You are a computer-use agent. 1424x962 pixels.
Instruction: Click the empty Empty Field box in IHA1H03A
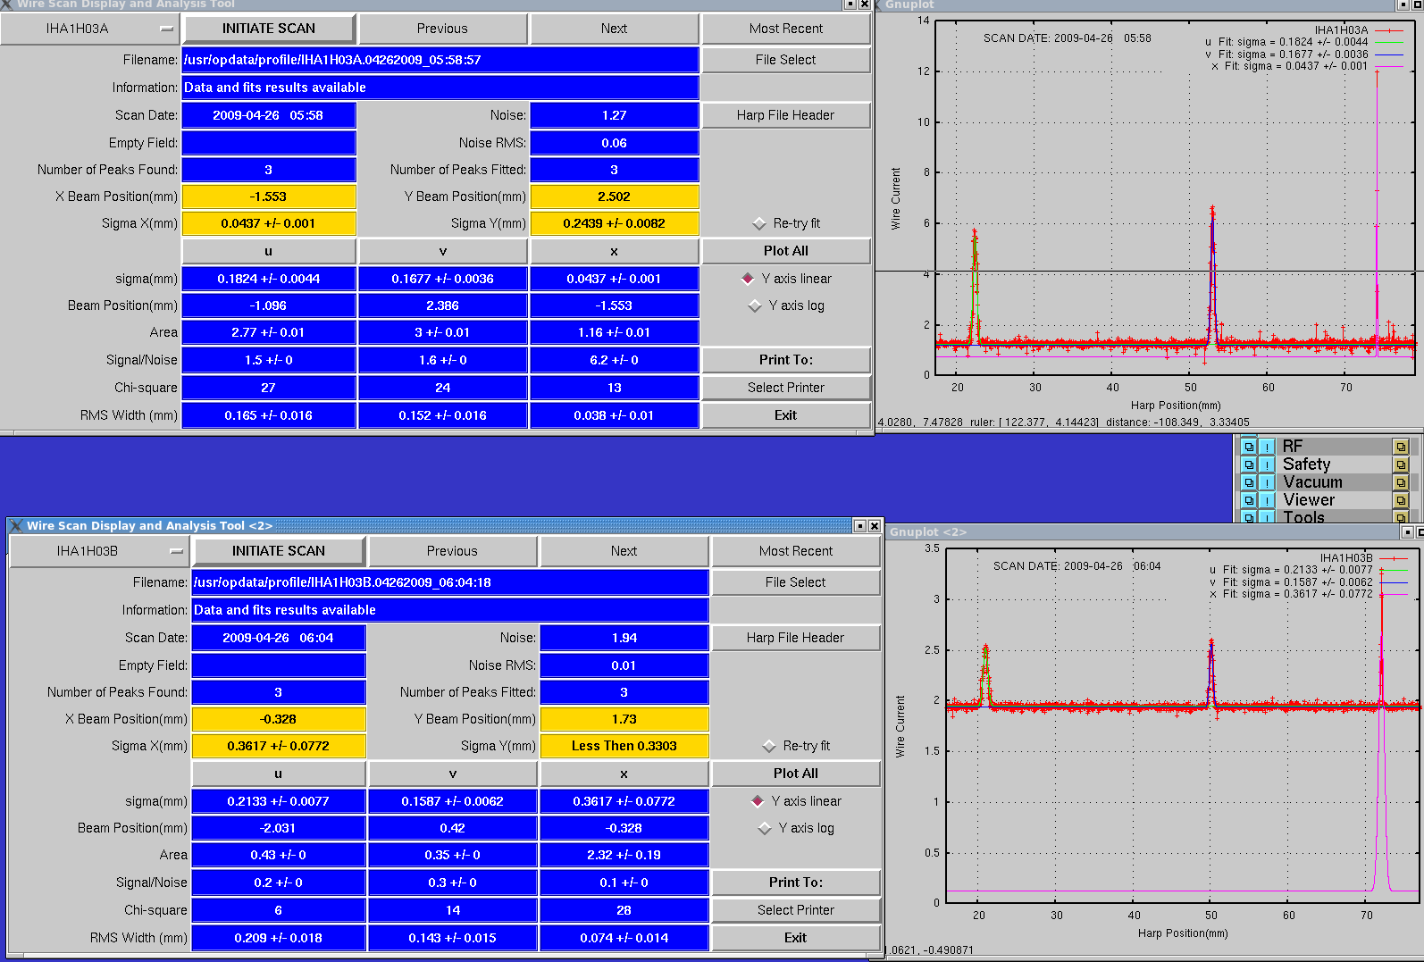point(269,143)
